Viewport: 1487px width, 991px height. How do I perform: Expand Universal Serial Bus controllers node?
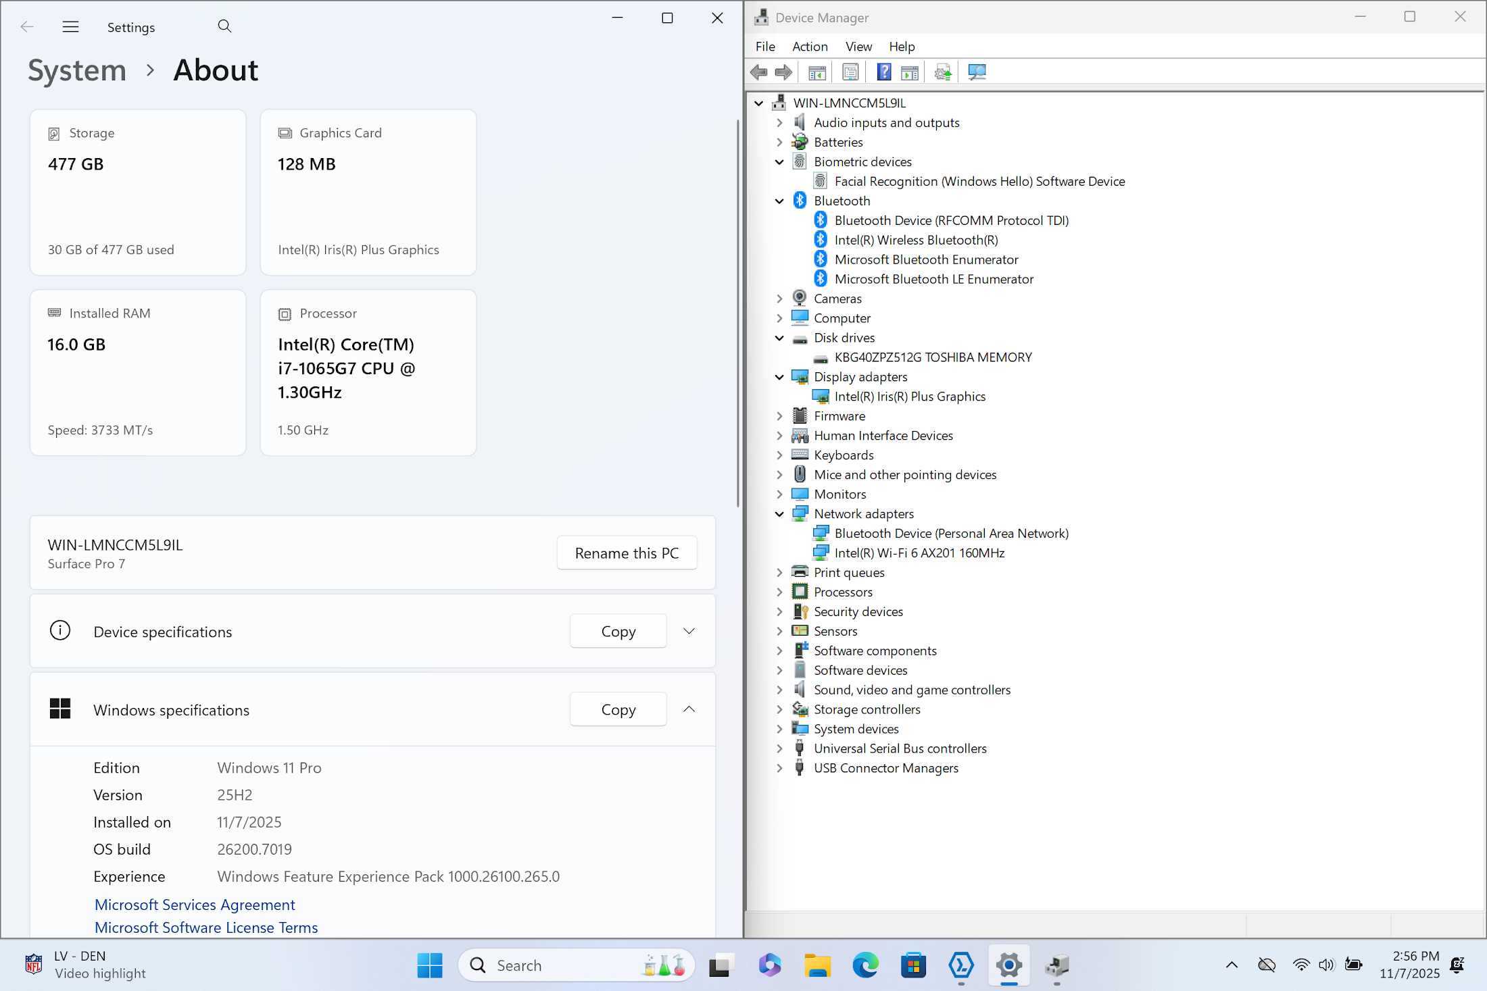(779, 748)
